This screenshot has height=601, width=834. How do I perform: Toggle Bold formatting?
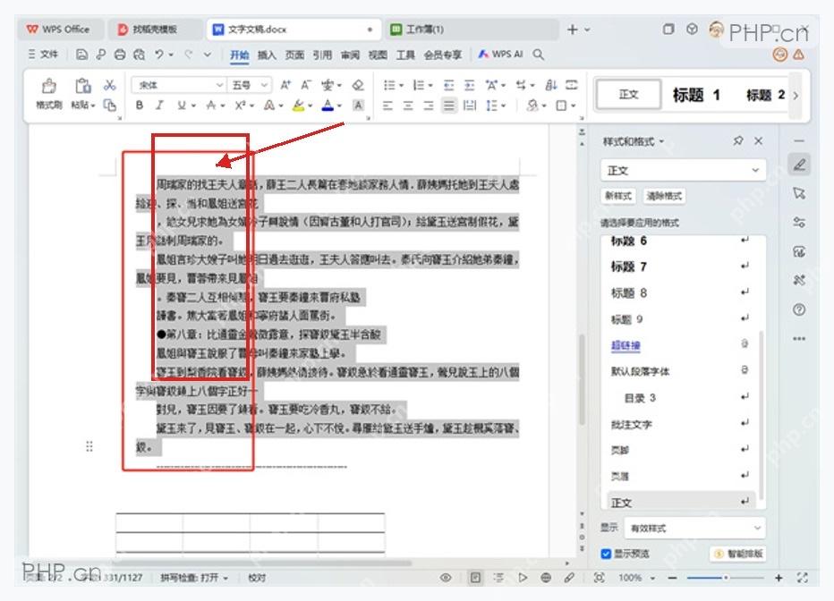(x=140, y=106)
